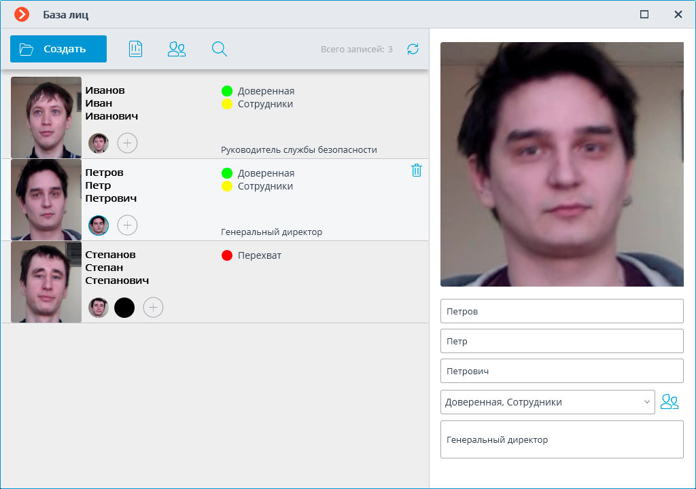Screen dimensions: 696x489
Task: Add a photo to Иванов's record
Action: pyautogui.click(x=127, y=143)
